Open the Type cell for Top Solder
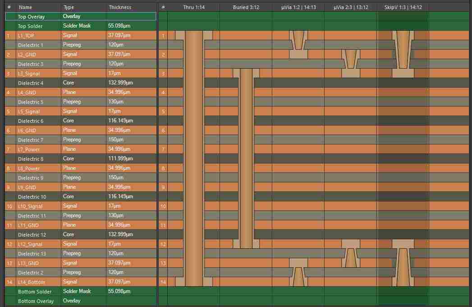 83,26
